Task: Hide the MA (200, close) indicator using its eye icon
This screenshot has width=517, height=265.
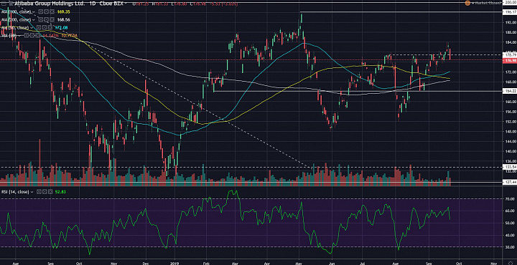Action: [x=40, y=19]
